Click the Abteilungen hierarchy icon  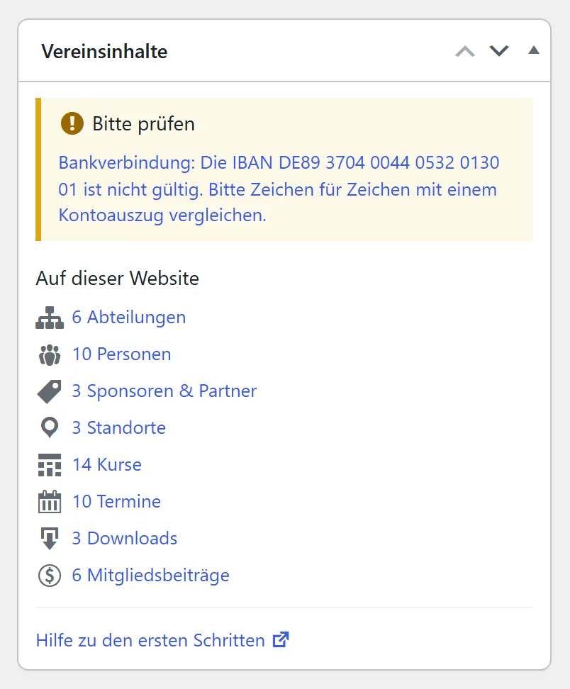coord(49,318)
